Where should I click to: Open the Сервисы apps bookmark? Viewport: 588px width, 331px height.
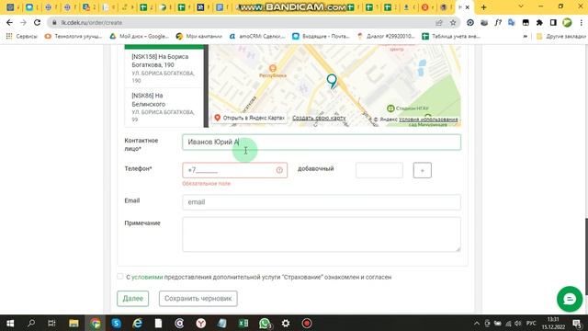(22, 37)
